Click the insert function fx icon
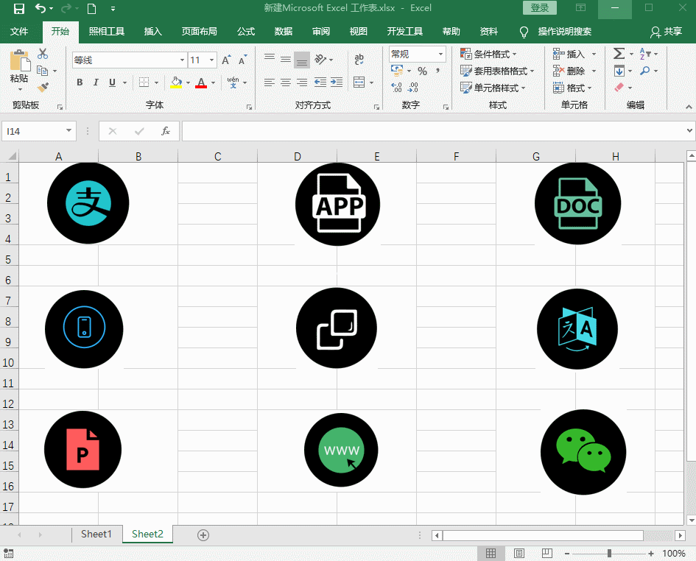Screen dimensions: 696x561 [166, 131]
